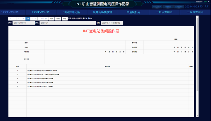Switch to 三盘区变电所 tab
Viewport: 211px width, 121px height.
(x=195, y=12)
